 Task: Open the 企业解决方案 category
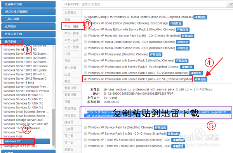[x=28, y=4]
